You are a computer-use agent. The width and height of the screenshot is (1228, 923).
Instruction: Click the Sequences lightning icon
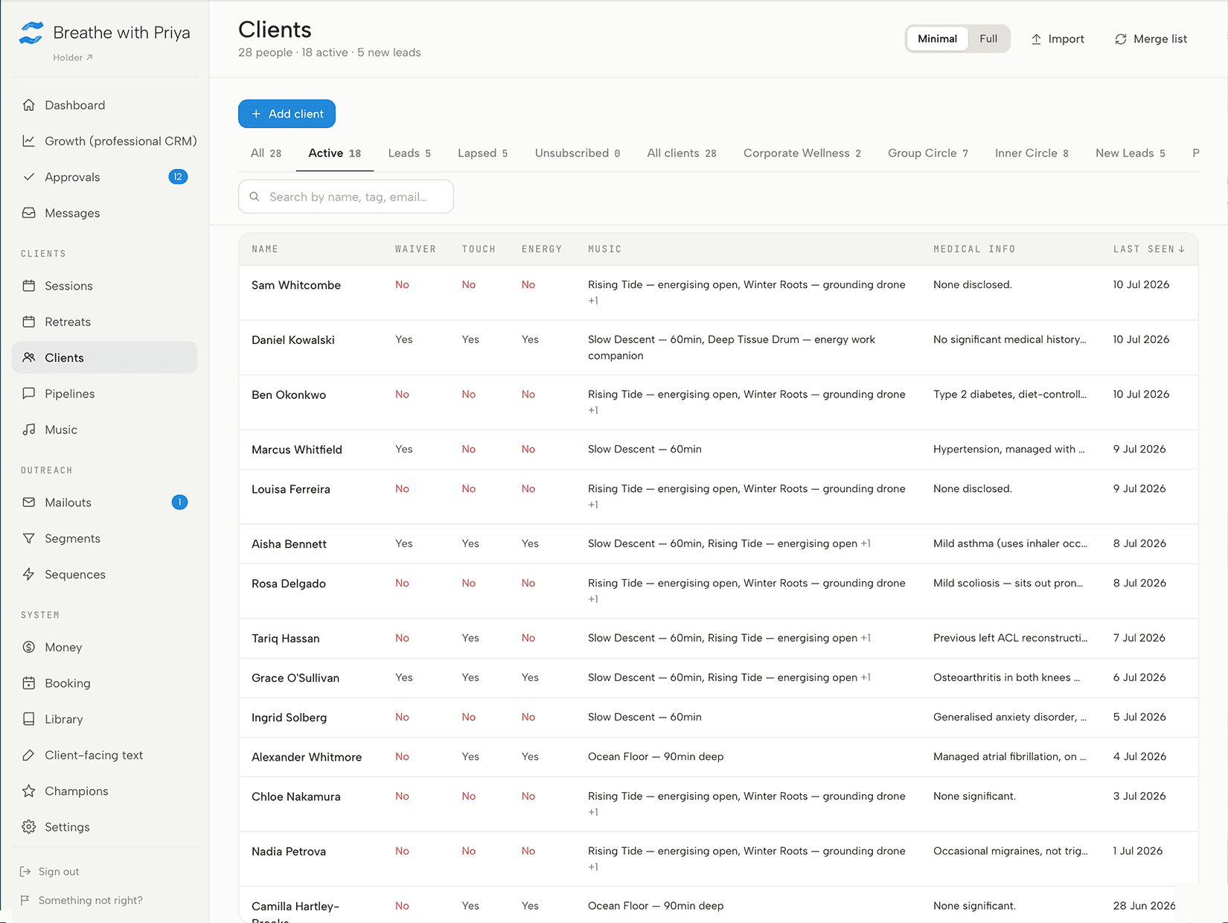[x=29, y=574]
